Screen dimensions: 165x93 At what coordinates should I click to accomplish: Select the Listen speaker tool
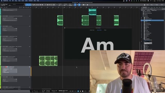click(42, 5)
